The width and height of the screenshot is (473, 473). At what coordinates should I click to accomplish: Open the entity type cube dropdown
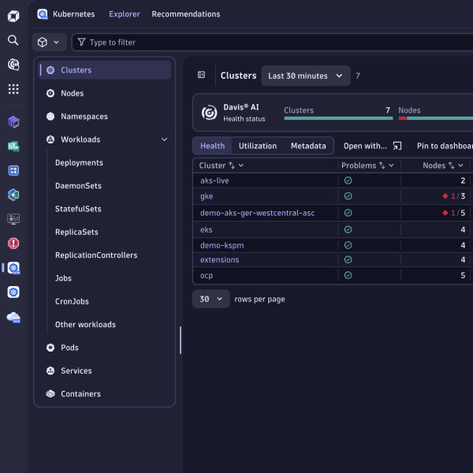49,43
